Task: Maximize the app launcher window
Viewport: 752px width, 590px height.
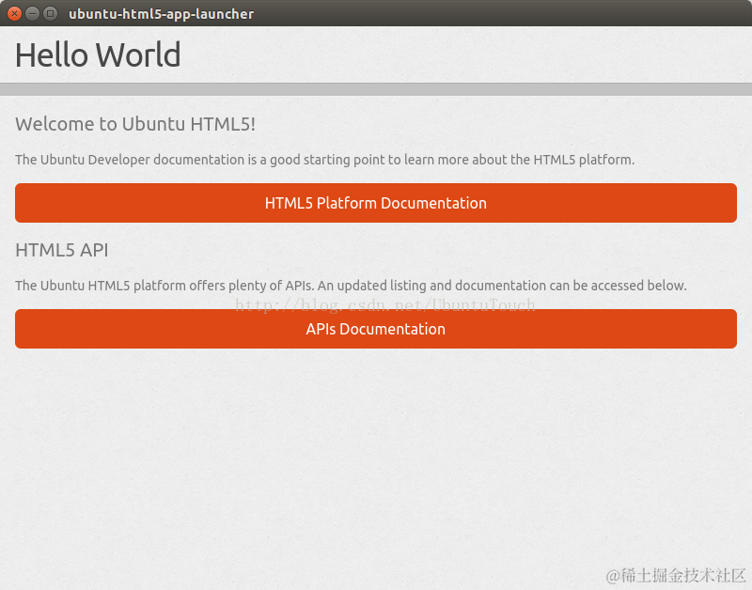Action: click(x=50, y=13)
